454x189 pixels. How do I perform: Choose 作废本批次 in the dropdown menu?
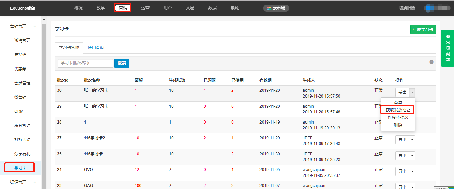(x=398, y=117)
